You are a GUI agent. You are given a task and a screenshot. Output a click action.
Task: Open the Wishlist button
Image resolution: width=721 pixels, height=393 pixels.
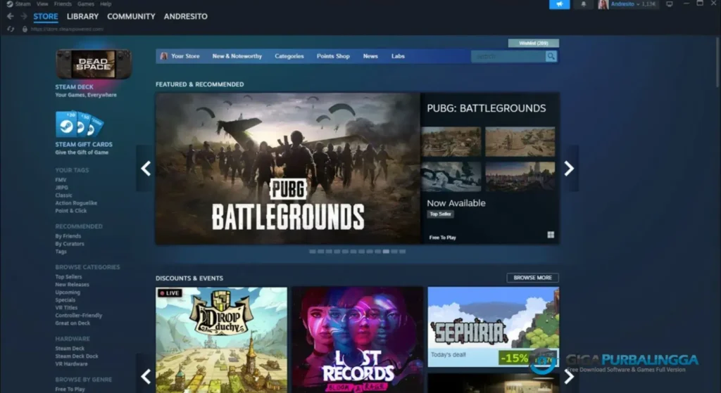coord(534,43)
